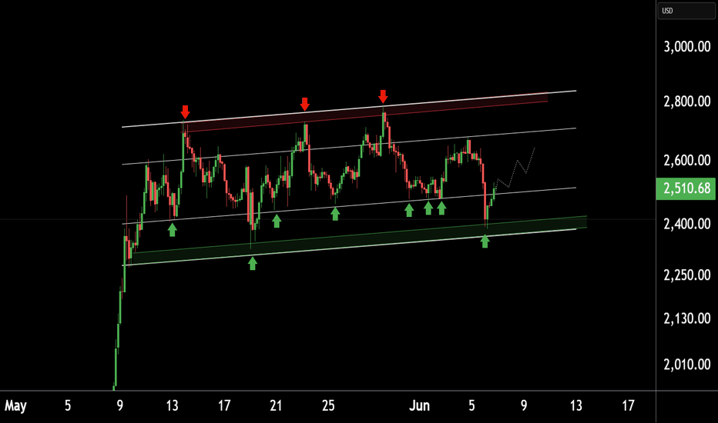Click the 2,600.00 price axis label
Screen dimensions: 718x423
coord(687,161)
